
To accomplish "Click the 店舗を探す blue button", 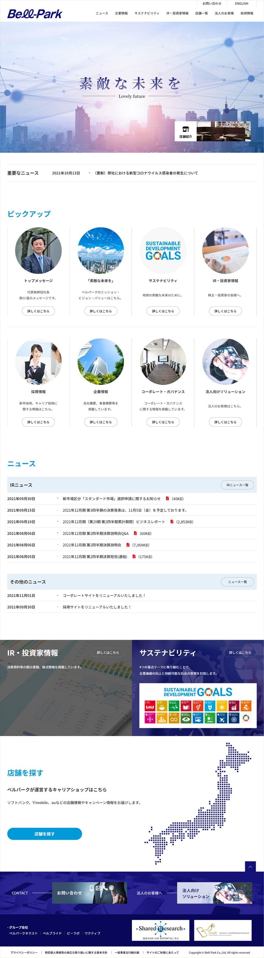I will [x=44, y=834].
